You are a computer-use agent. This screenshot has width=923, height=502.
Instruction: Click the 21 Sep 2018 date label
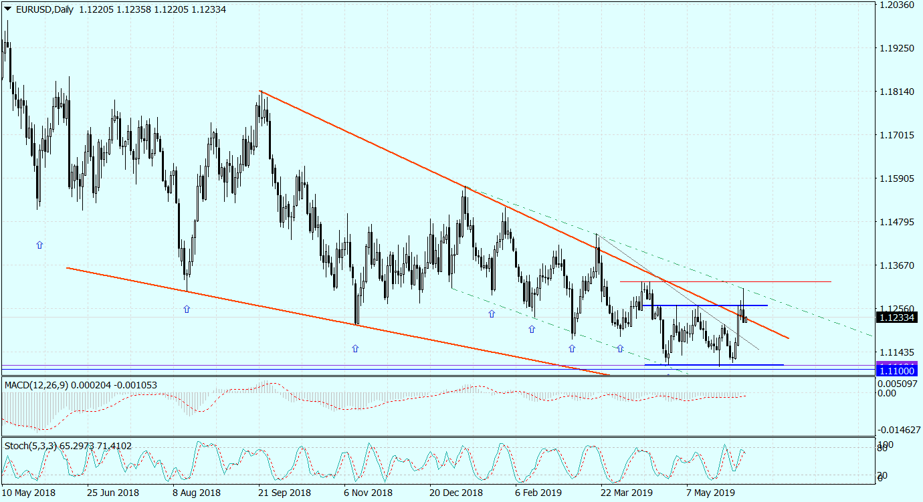[x=286, y=493]
